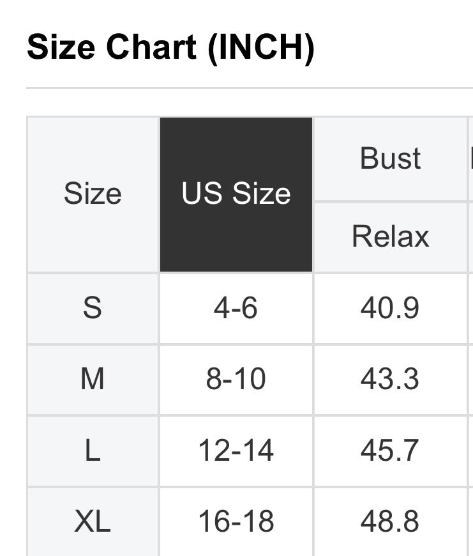Click the 45.7 bust measurement

pyautogui.click(x=390, y=451)
